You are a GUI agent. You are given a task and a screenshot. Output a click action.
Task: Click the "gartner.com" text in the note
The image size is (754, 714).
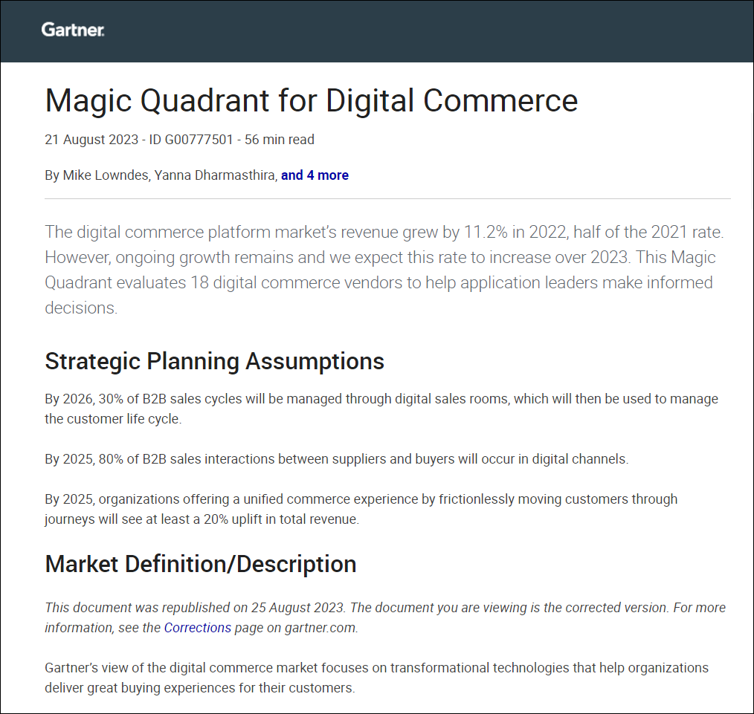pyautogui.click(x=325, y=627)
